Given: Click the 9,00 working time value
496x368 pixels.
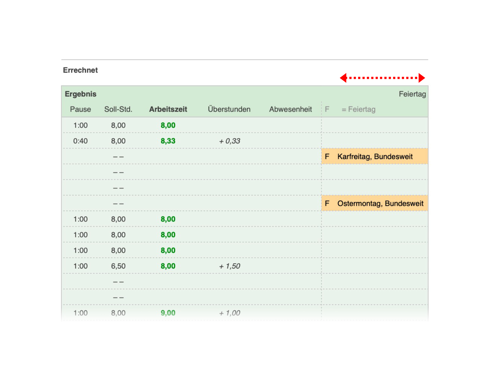Looking at the screenshot, I should [168, 313].
